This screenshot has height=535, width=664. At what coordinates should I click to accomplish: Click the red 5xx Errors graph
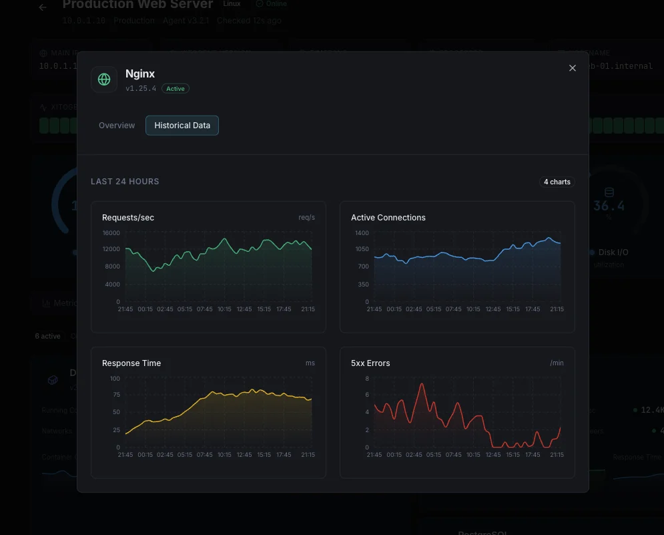(x=468, y=412)
